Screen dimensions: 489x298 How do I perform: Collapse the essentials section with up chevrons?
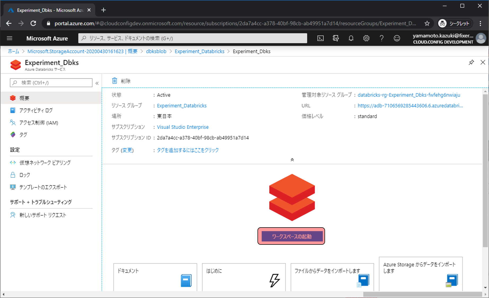pos(292,160)
